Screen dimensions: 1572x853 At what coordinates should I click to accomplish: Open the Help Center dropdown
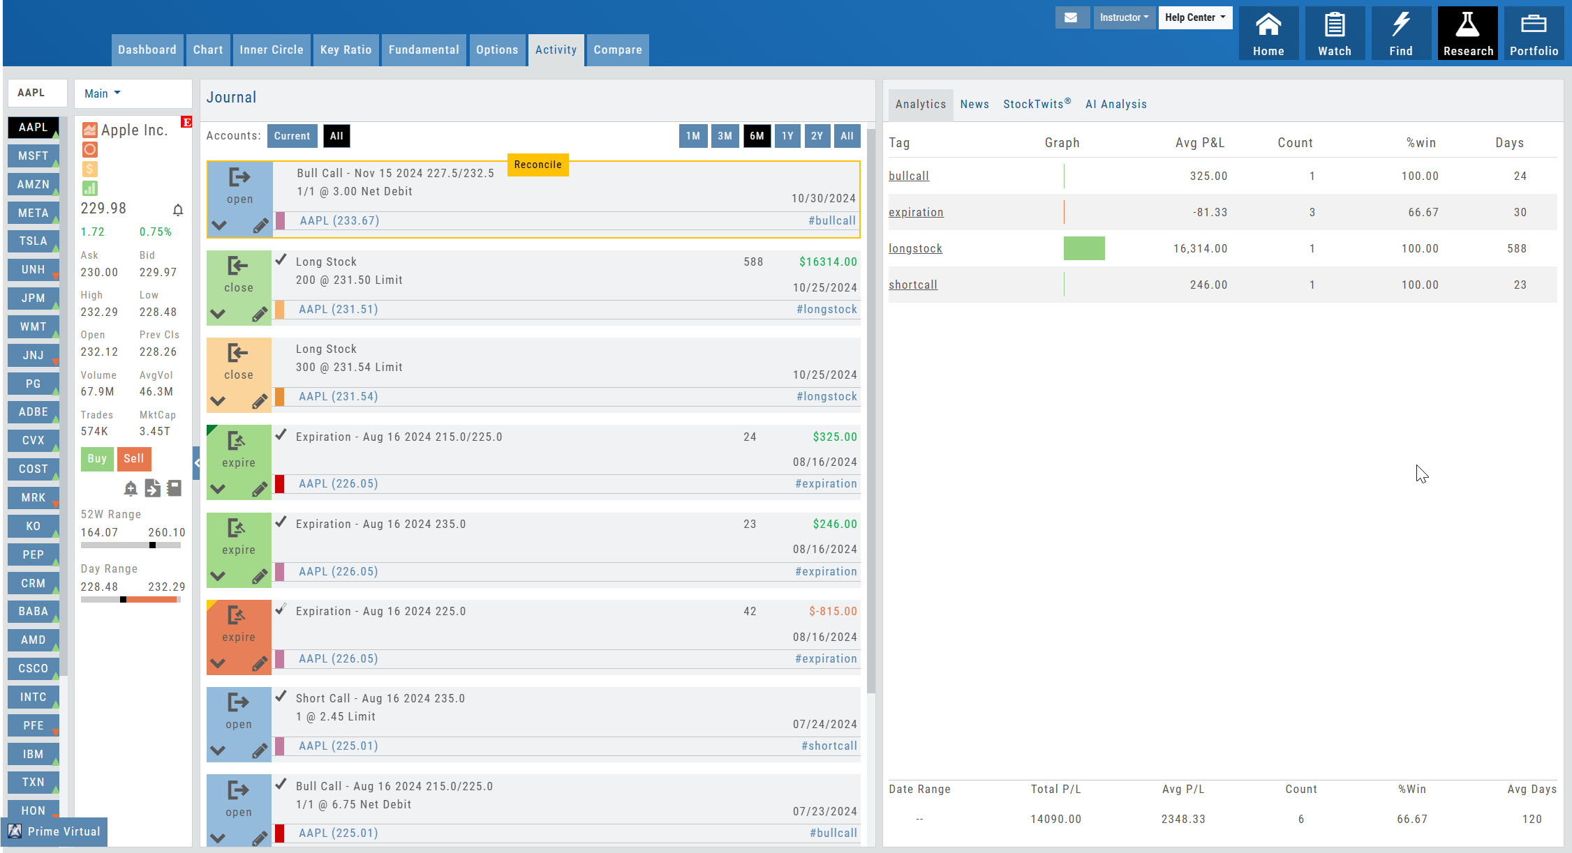pos(1195,17)
